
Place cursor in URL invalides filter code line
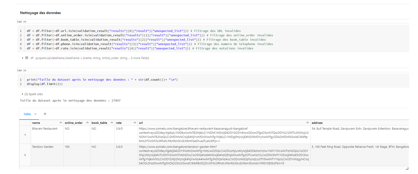click(x=134, y=30)
